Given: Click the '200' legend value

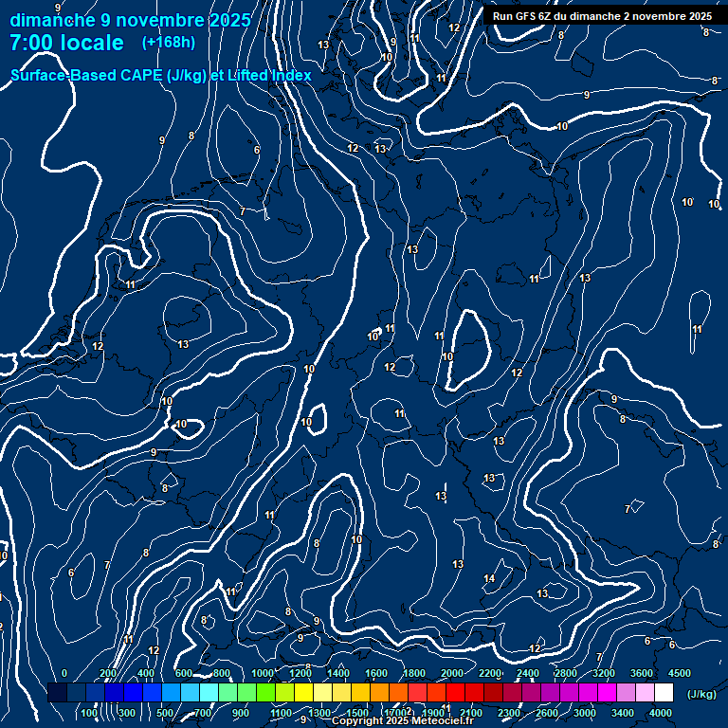Looking at the screenshot, I should (x=108, y=673).
